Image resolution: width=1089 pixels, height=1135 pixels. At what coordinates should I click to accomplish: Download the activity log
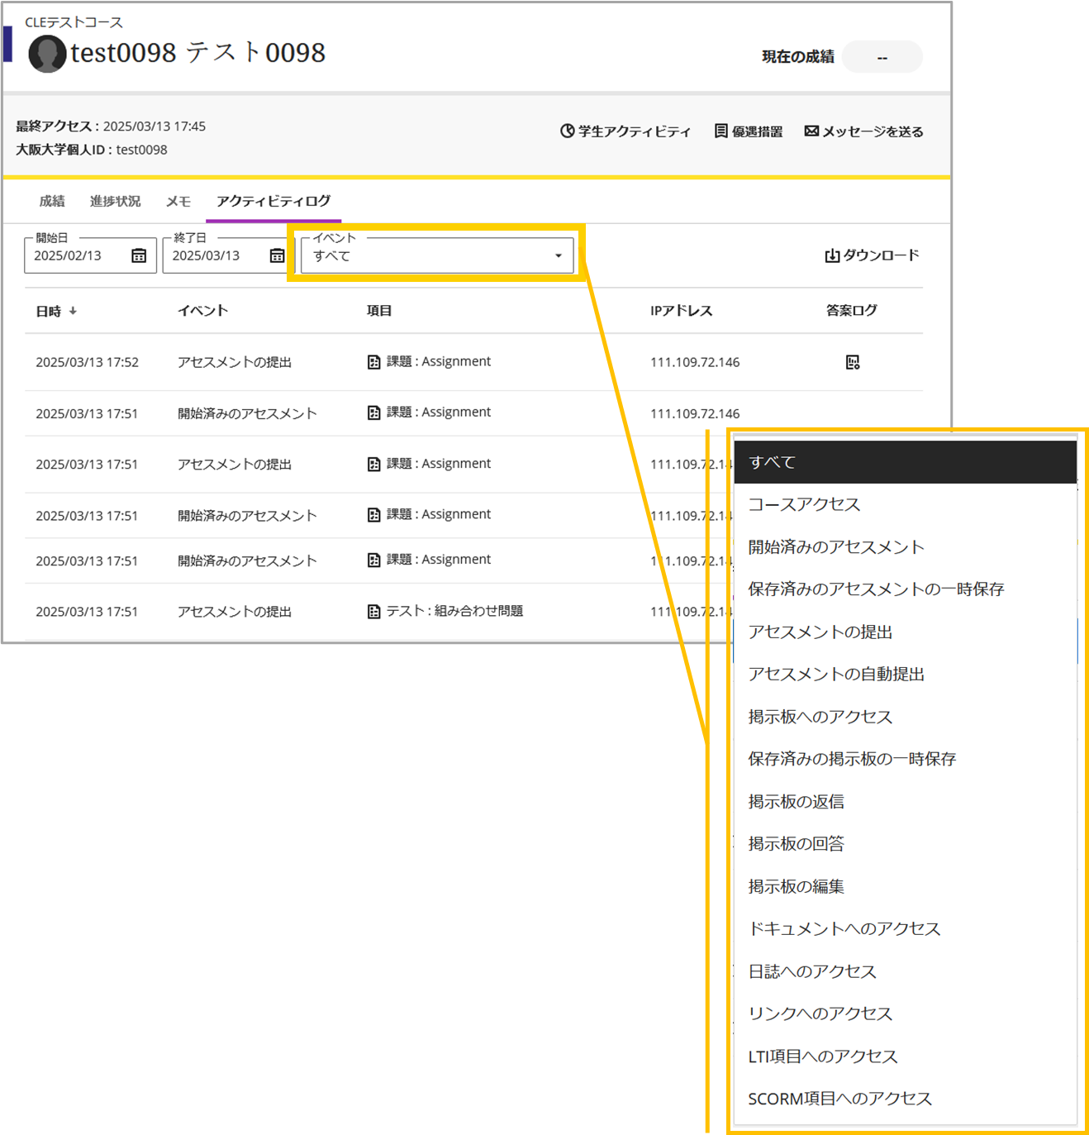point(872,255)
